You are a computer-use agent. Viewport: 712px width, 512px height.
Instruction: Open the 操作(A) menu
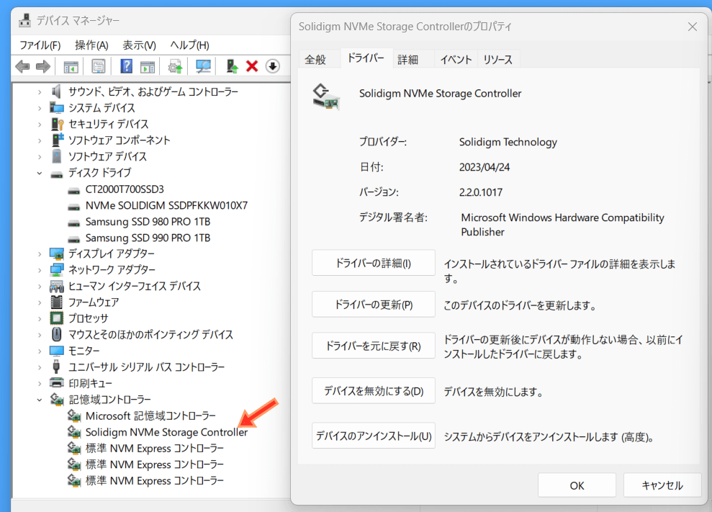point(91,45)
